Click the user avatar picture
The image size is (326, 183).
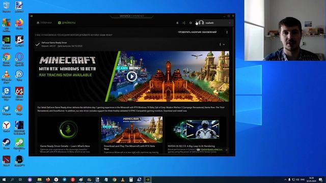tap(201, 22)
